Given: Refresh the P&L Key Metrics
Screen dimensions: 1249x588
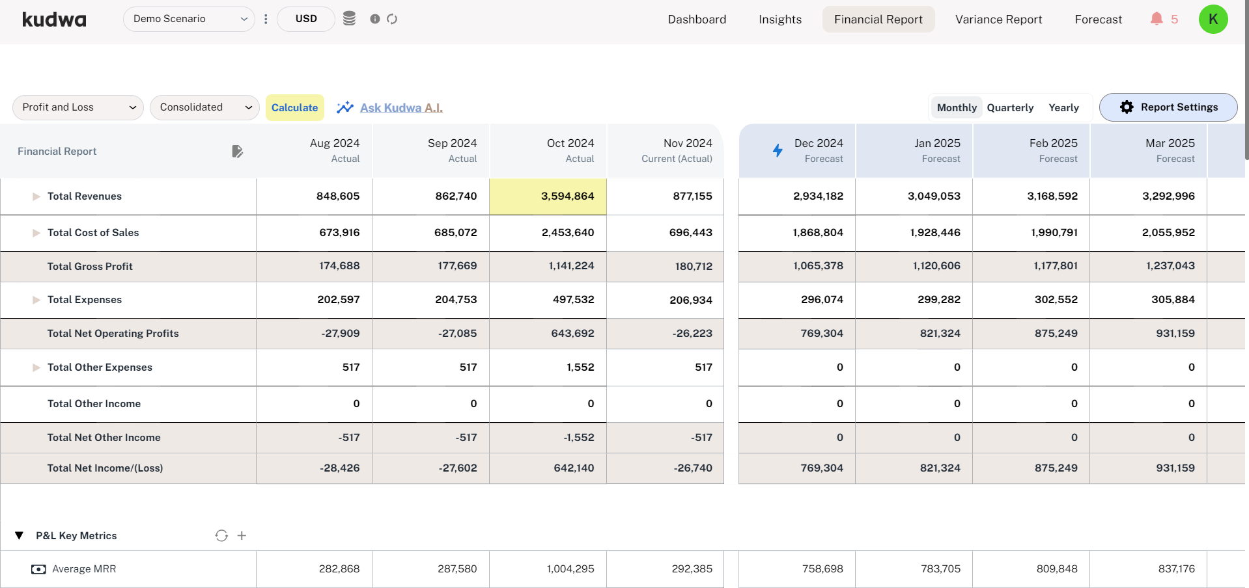Looking at the screenshot, I should (221, 535).
